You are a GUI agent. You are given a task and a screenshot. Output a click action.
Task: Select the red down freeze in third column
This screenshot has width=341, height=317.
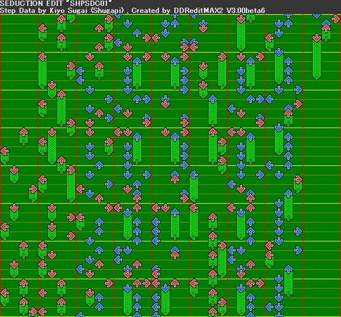click(x=90, y=298)
